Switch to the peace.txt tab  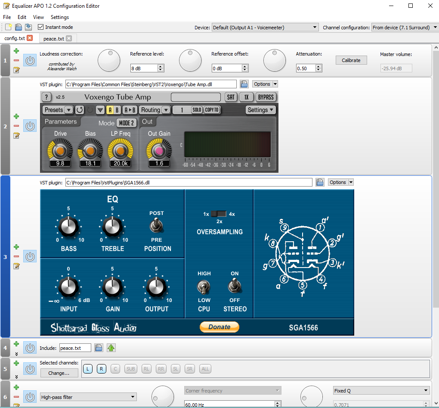tap(54, 39)
